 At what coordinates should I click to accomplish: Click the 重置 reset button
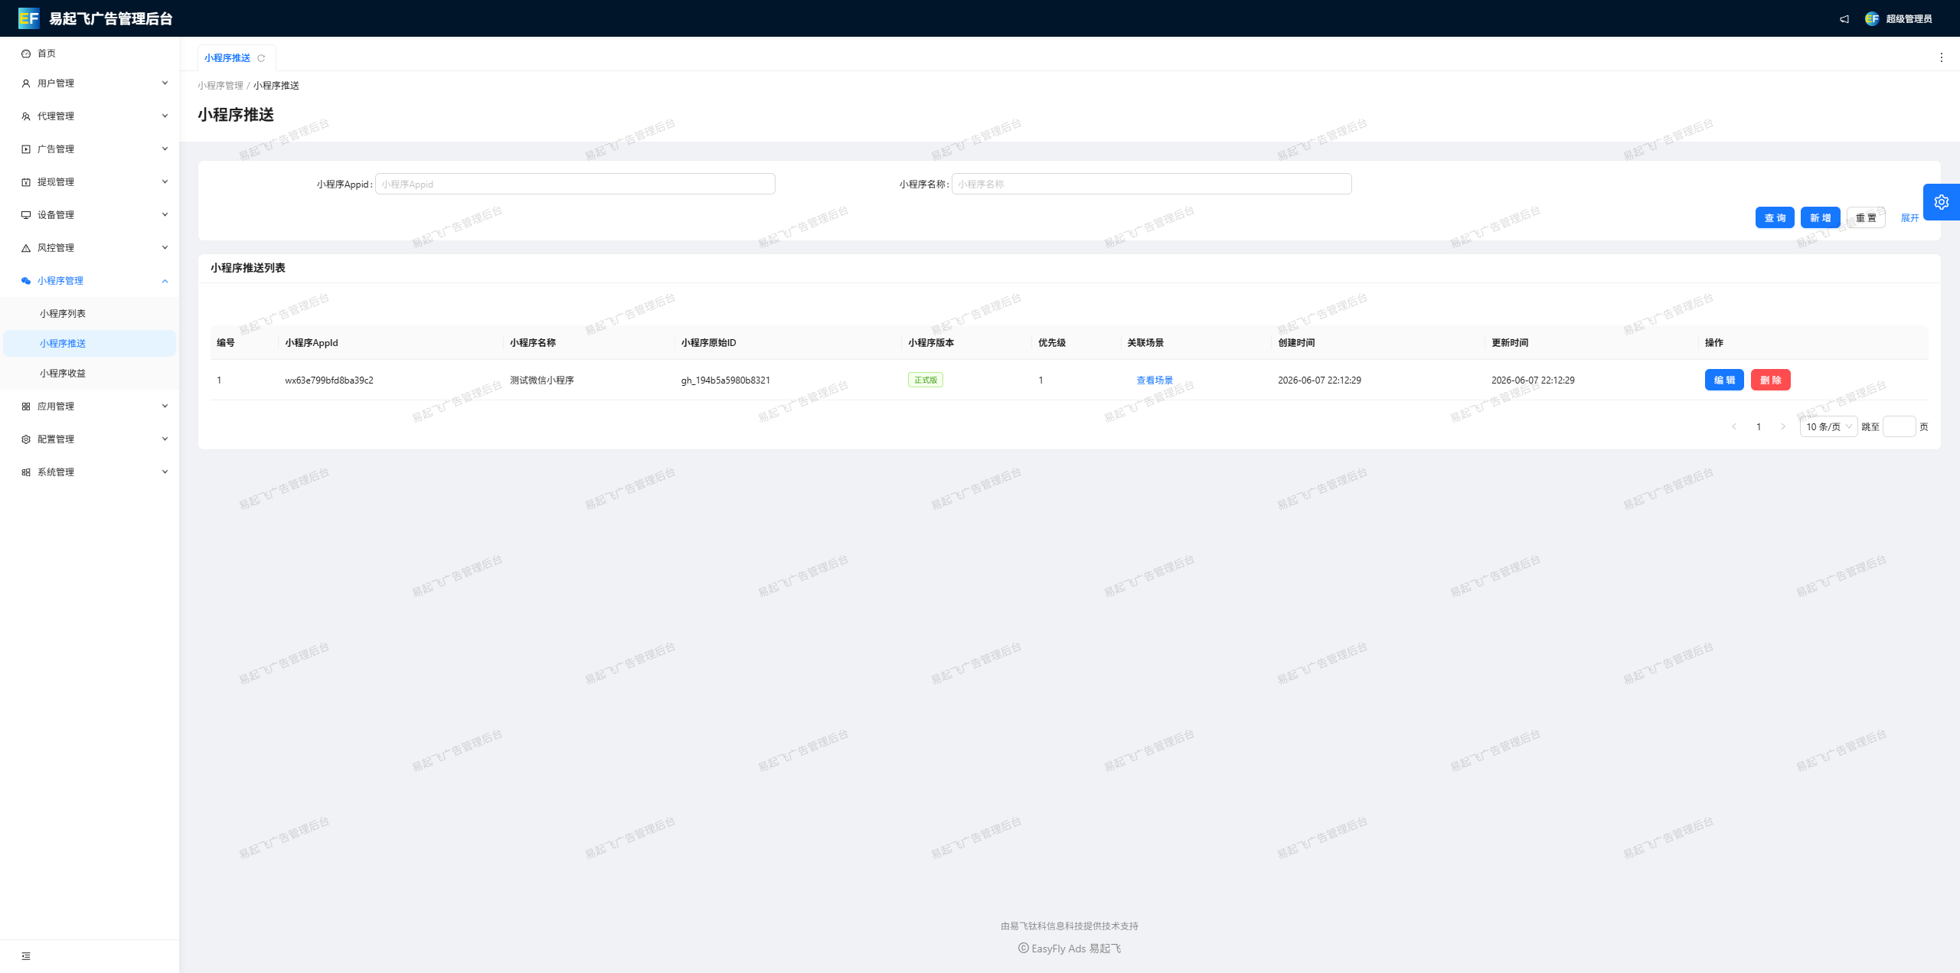click(1866, 218)
